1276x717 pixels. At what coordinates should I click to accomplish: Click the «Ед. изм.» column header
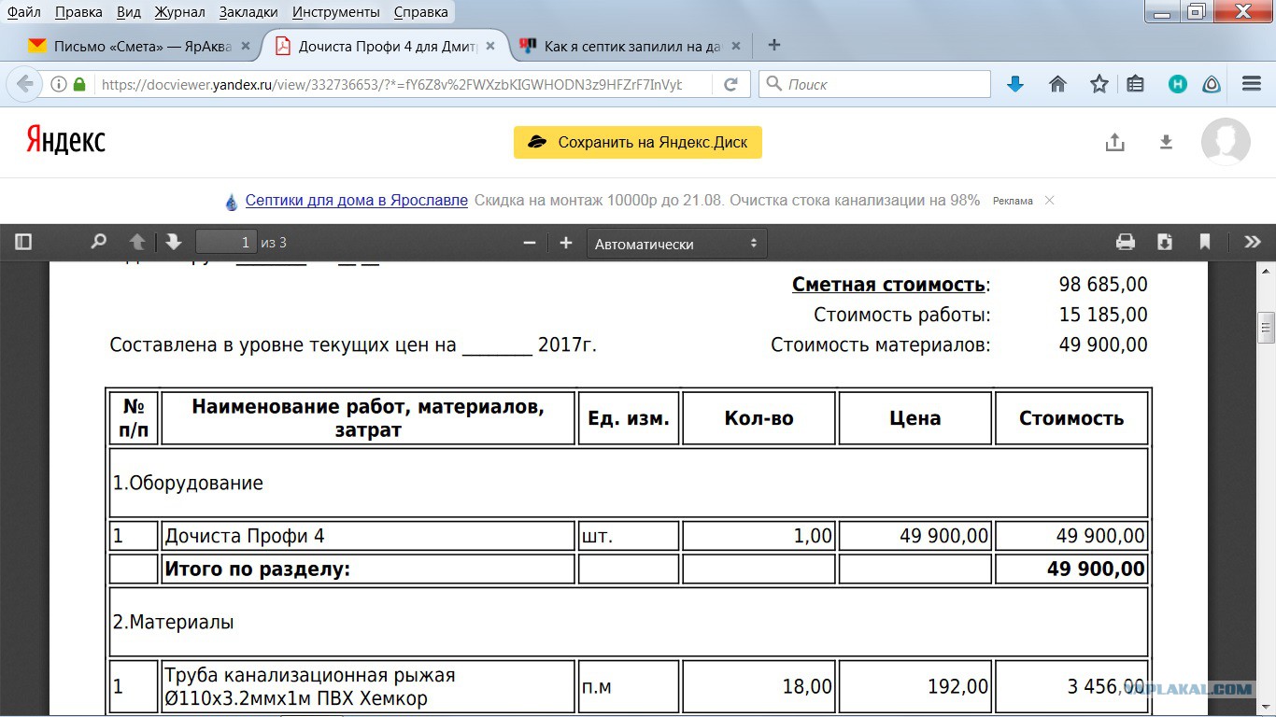click(x=629, y=418)
